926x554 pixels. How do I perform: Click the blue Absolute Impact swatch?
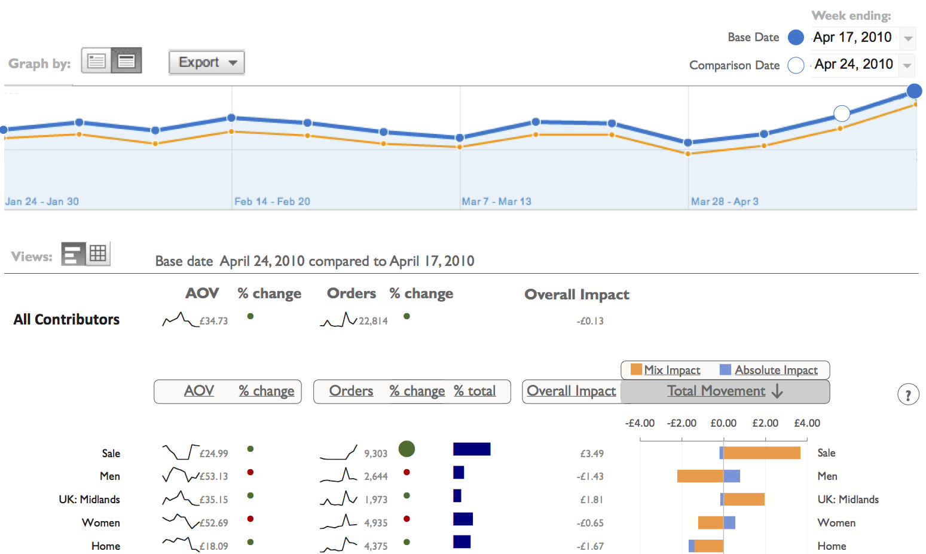click(x=725, y=370)
